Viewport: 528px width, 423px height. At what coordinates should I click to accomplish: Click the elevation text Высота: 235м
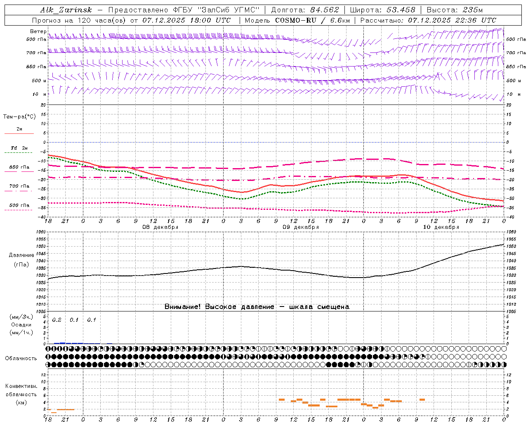[455, 10]
